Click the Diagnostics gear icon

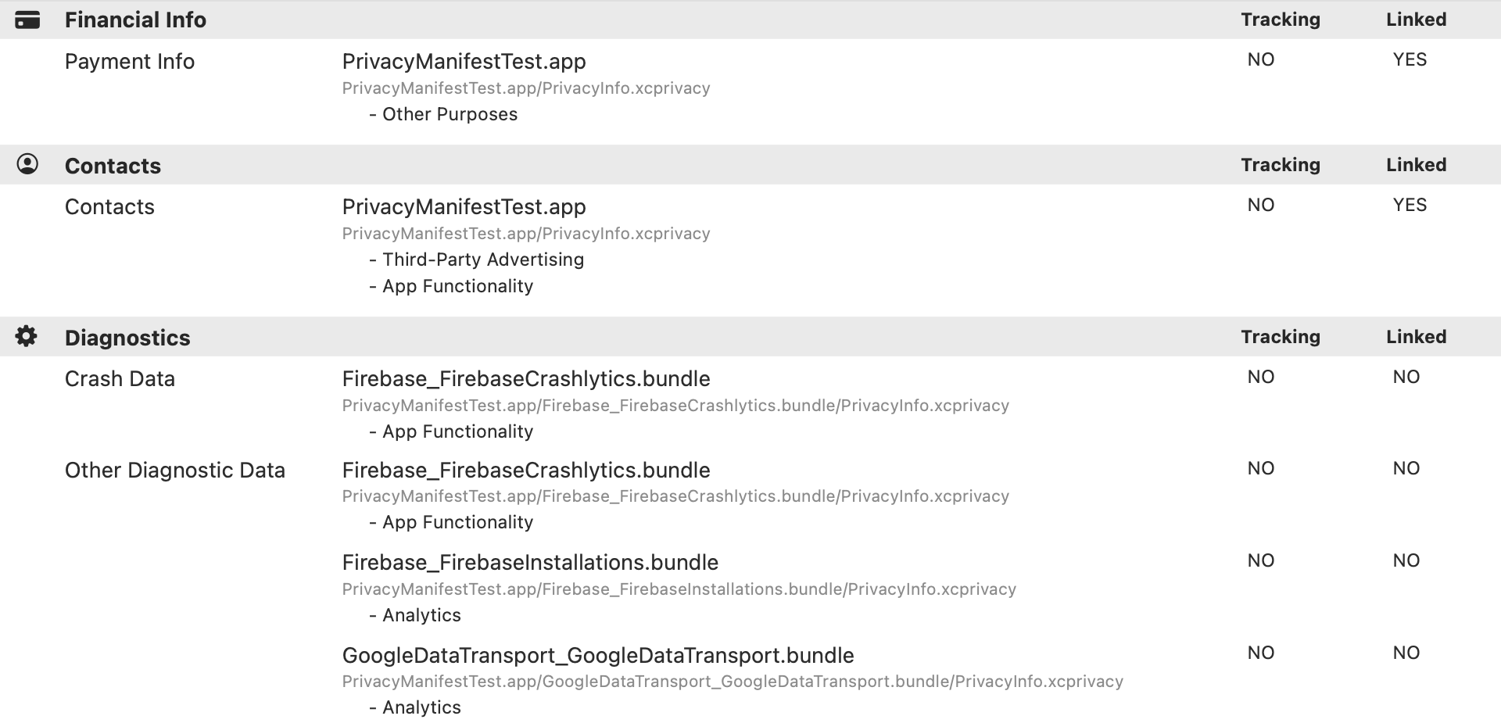[26, 336]
